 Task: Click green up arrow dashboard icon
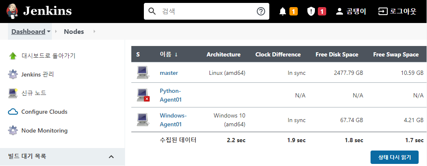[x=13, y=56]
